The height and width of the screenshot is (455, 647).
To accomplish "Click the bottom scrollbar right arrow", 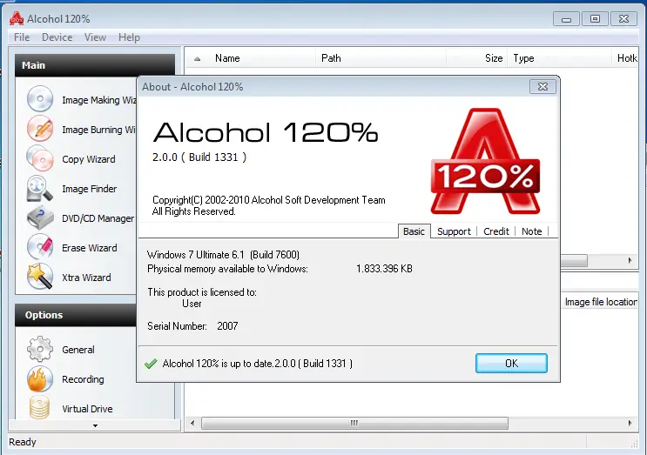I will pyautogui.click(x=630, y=424).
